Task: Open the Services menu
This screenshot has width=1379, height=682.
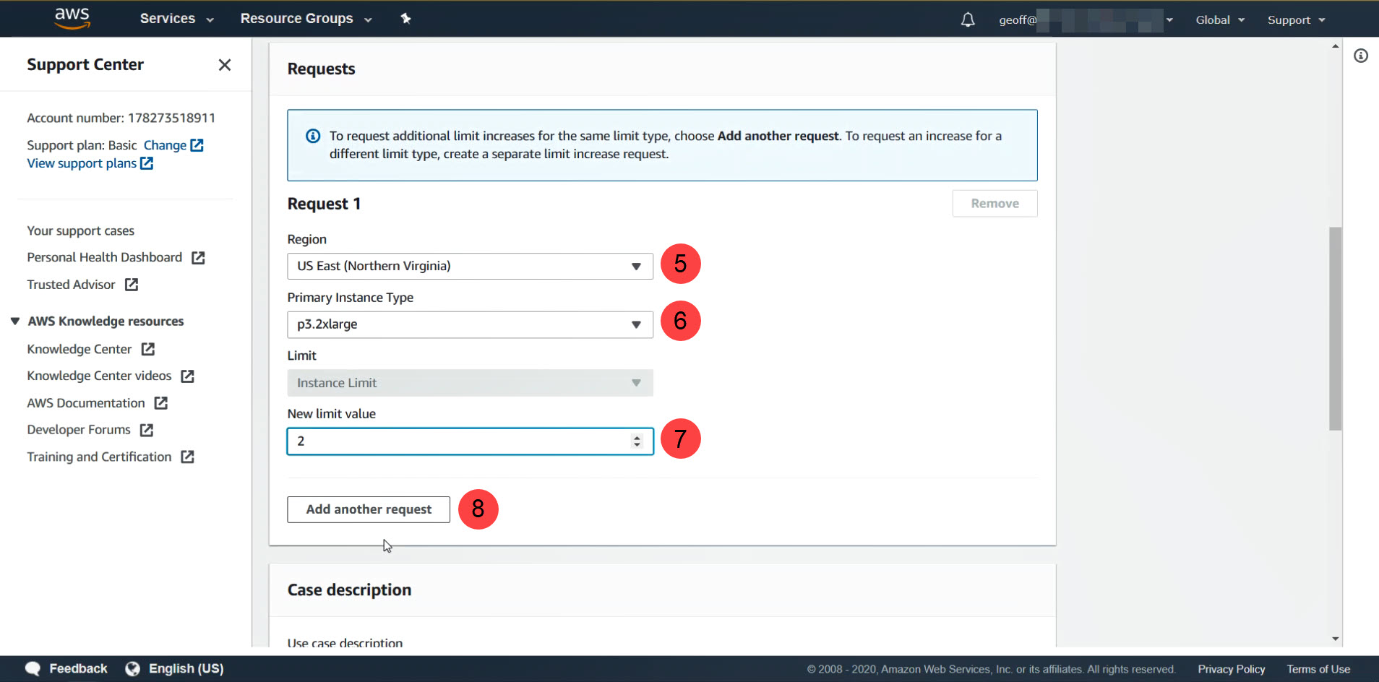Action: point(176,19)
